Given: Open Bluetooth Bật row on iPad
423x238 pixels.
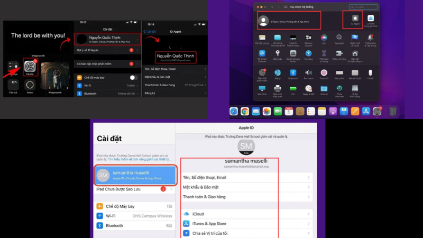Looking at the screenshot, I should pyautogui.click(x=134, y=226).
